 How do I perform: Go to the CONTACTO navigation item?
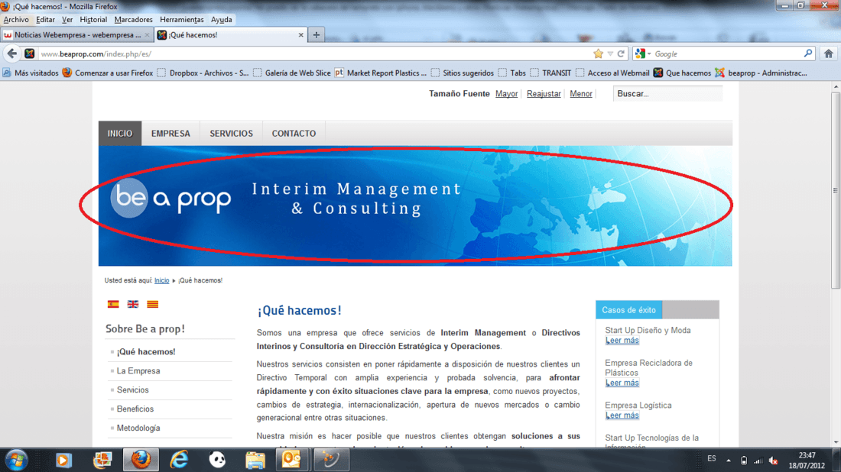(294, 134)
